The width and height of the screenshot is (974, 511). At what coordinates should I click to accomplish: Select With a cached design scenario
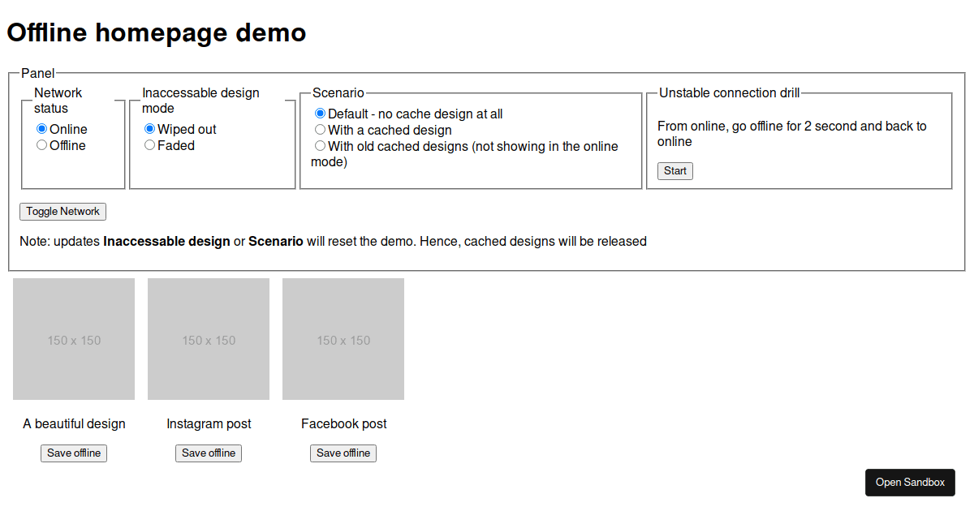pyautogui.click(x=321, y=130)
